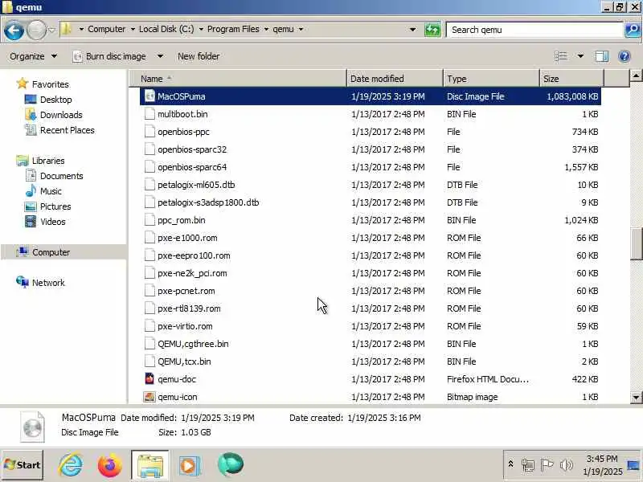Click the taskbar clock showing 3:45 PM

(602, 465)
